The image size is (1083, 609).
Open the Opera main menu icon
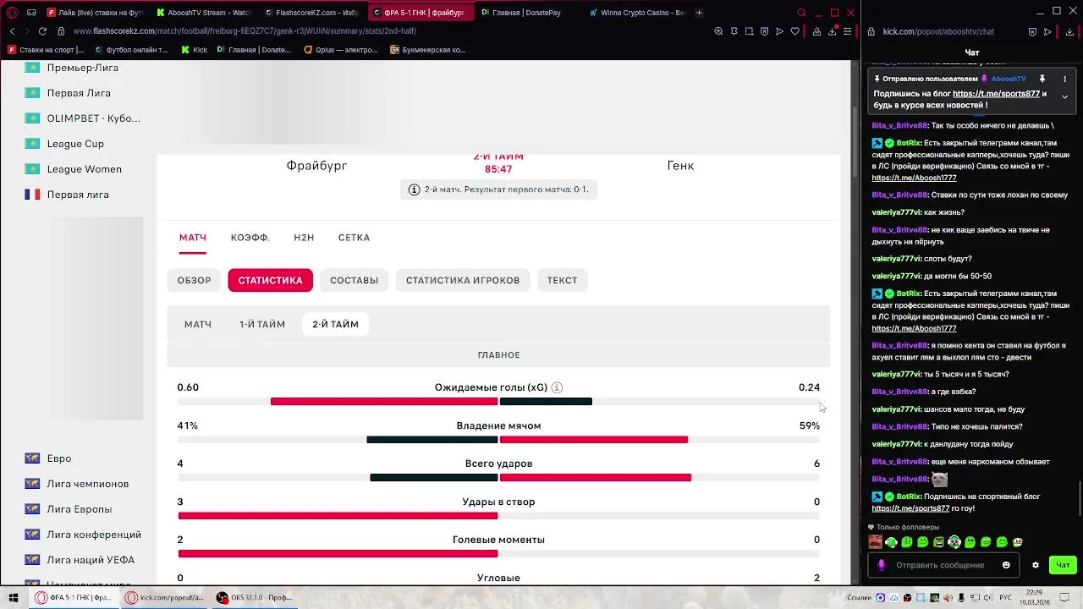[x=12, y=13]
